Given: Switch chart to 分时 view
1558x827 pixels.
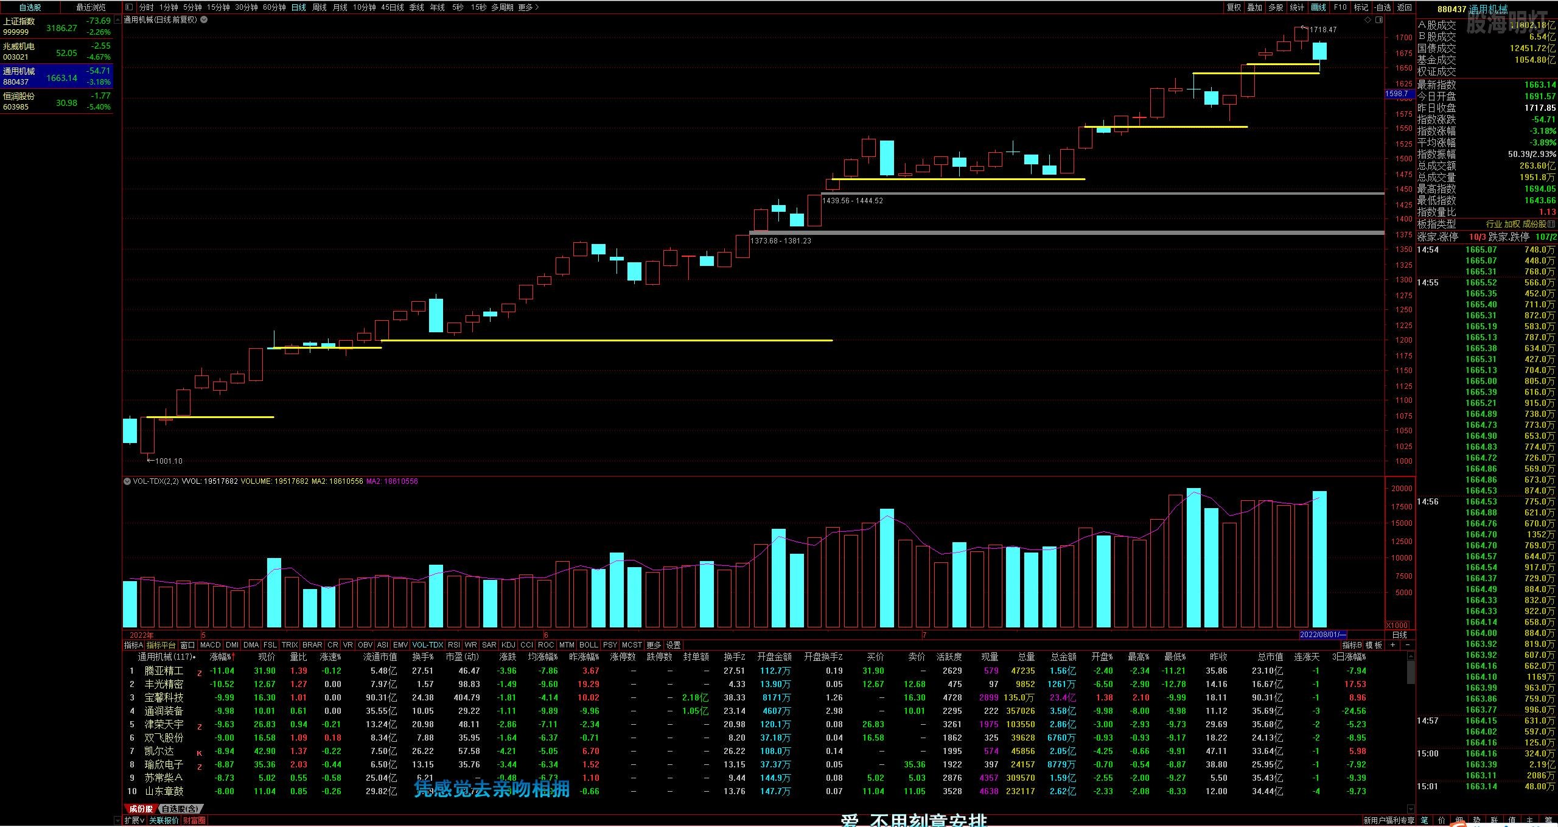Looking at the screenshot, I should (x=146, y=7).
